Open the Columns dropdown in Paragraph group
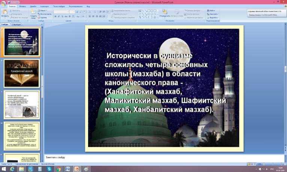This screenshot has width=287, height=172. (x=104, y=16)
